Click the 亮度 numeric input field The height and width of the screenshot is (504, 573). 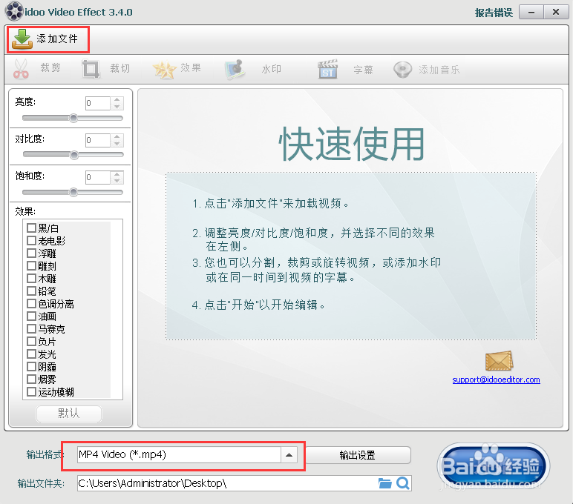(x=97, y=103)
